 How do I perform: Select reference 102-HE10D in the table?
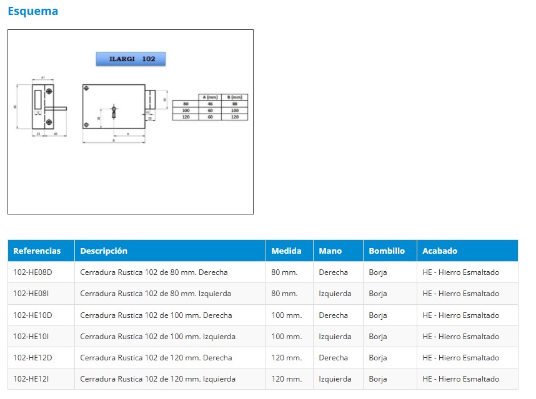coord(32,315)
